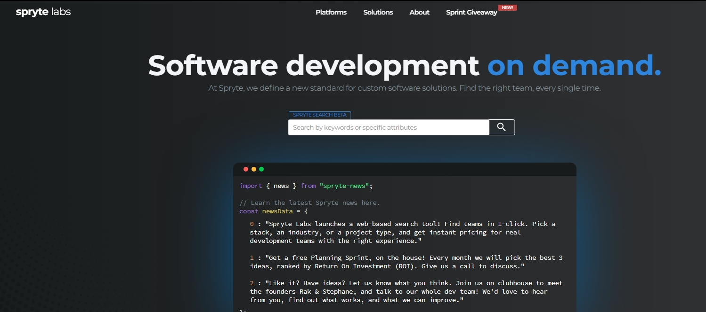Click the blue "on demand." headline text
This screenshot has height=312, width=706.
pyautogui.click(x=574, y=65)
